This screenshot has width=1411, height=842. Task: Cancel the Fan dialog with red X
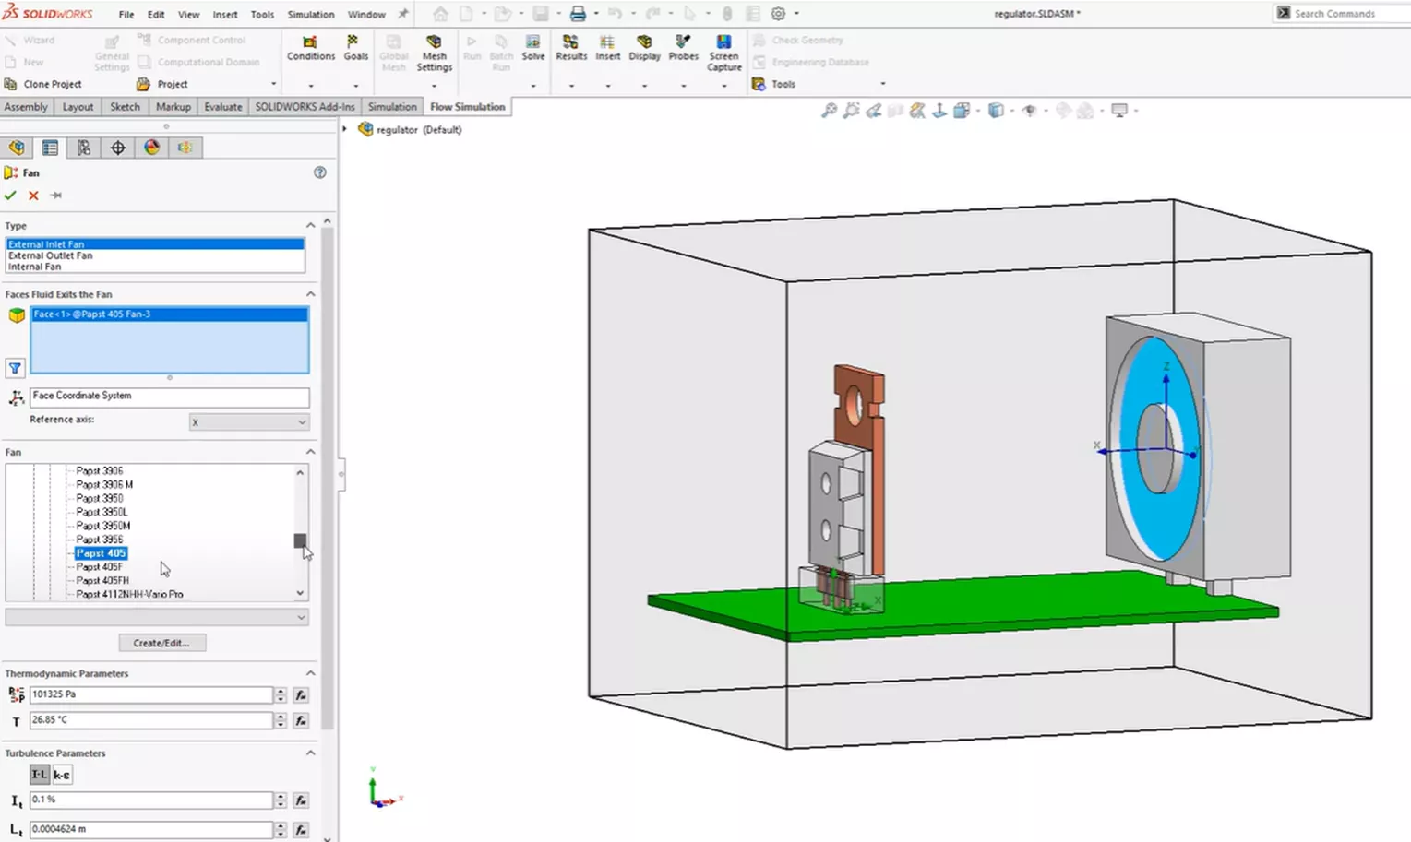(x=32, y=196)
